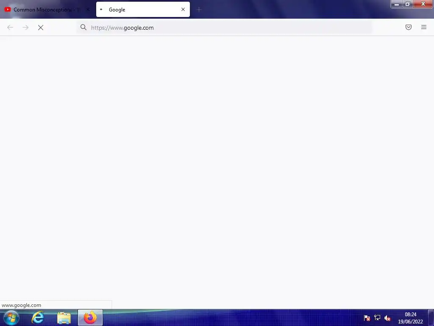Close the Common Misconceptions YouTube tab
Image resolution: width=434 pixels, height=326 pixels.
point(88,9)
